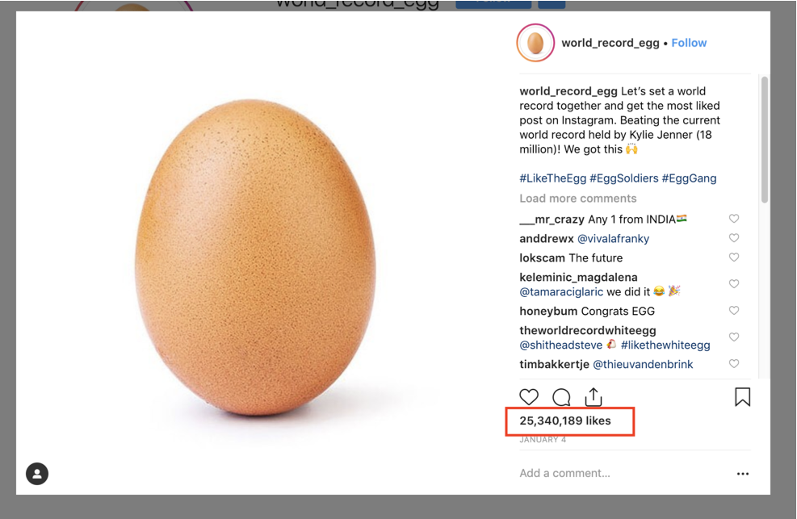The image size is (797, 519).
Task: Follow the world_record_egg account
Action: (689, 43)
